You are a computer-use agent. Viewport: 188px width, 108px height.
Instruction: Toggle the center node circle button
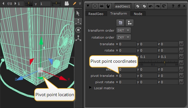pyautogui.click(x=95, y=6)
